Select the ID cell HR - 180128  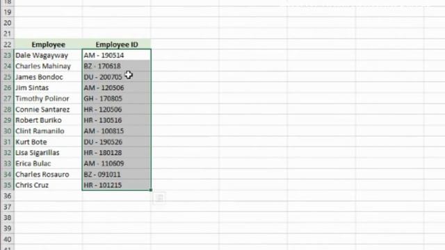(117, 153)
